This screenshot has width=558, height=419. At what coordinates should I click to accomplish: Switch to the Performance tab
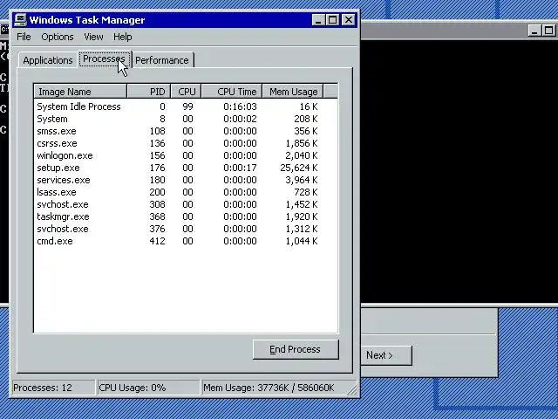tap(162, 60)
